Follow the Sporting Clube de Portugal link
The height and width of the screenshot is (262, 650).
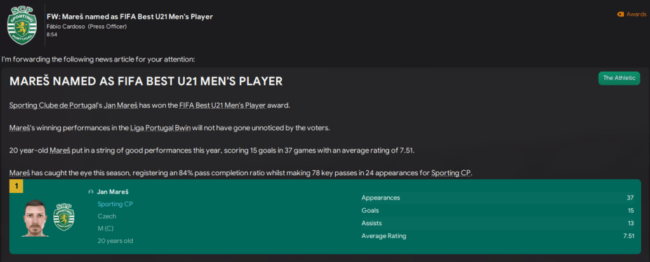(x=54, y=105)
